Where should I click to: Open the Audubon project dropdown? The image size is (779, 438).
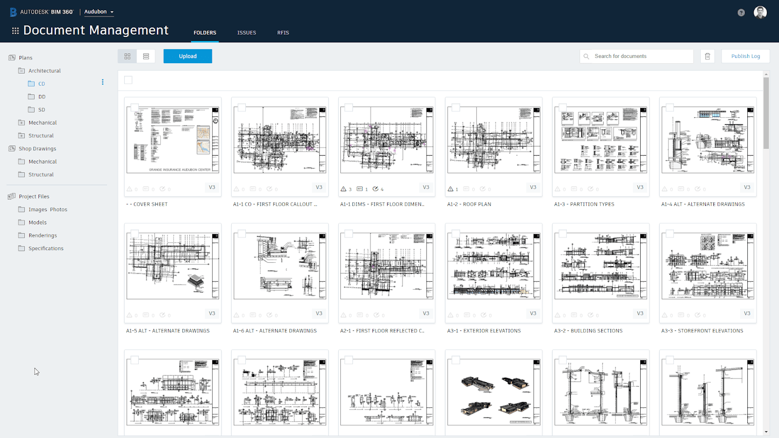click(99, 12)
